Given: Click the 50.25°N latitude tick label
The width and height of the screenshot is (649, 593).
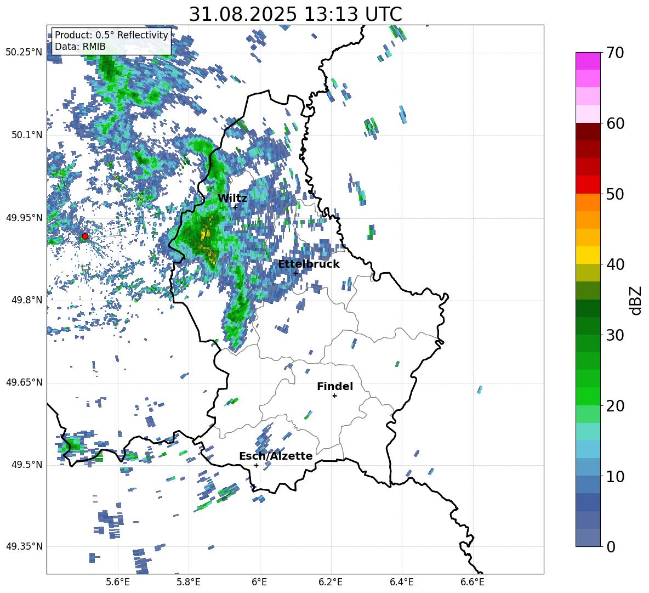Looking at the screenshot, I should pos(24,53).
